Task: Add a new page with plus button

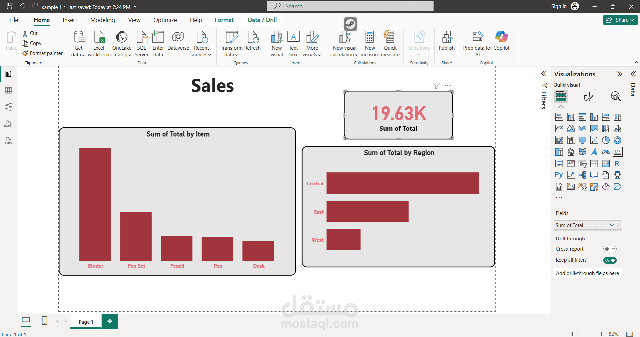Action: pos(110,321)
